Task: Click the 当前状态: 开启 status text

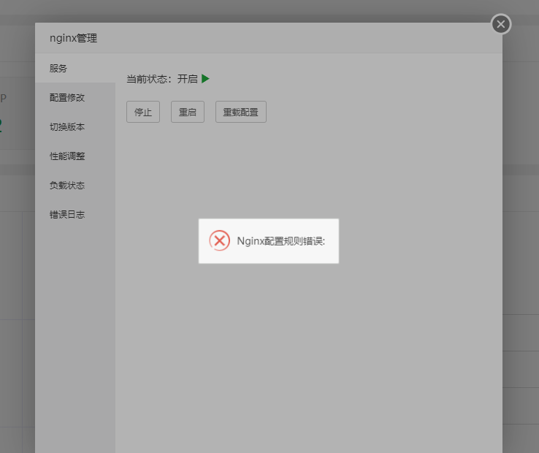Action: pyautogui.click(x=162, y=79)
